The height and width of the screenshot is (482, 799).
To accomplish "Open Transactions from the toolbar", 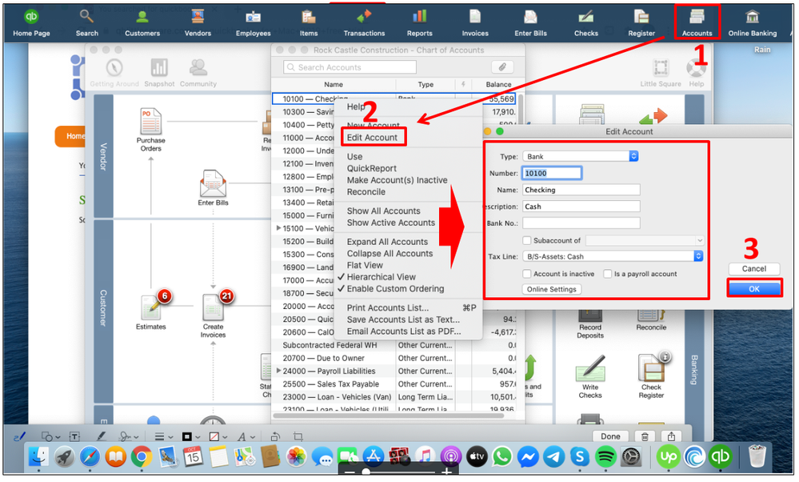I will [x=364, y=23].
